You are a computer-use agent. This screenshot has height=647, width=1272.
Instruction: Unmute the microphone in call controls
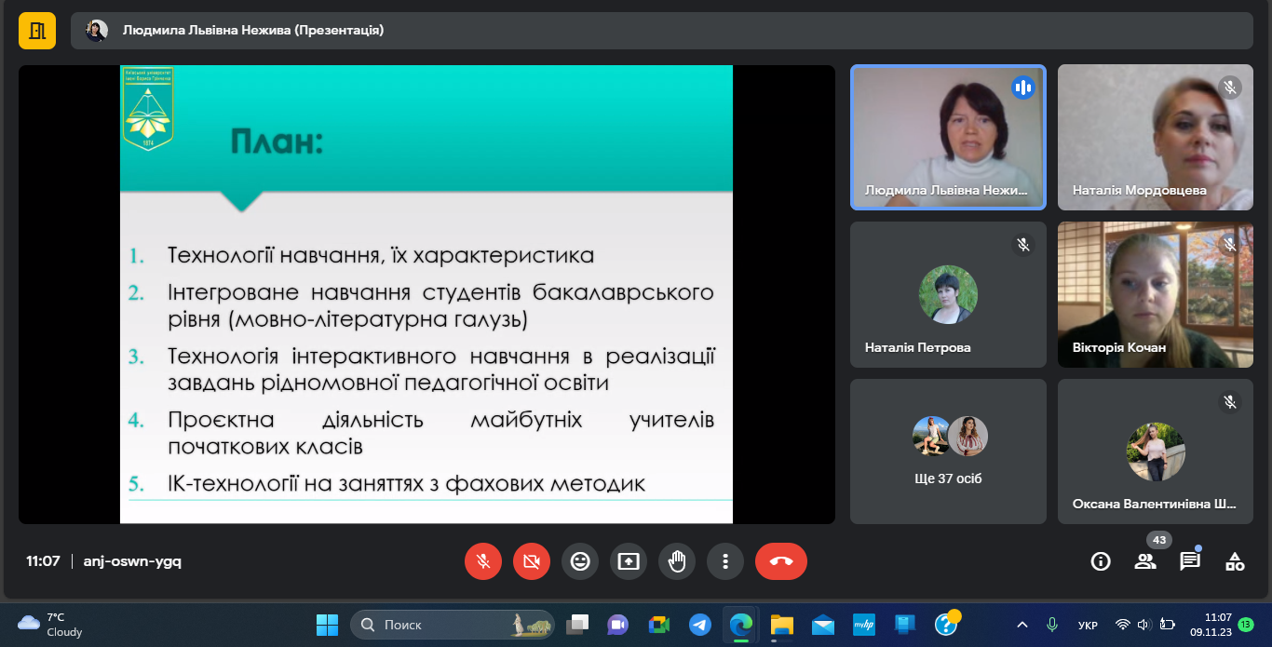pos(483,561)
